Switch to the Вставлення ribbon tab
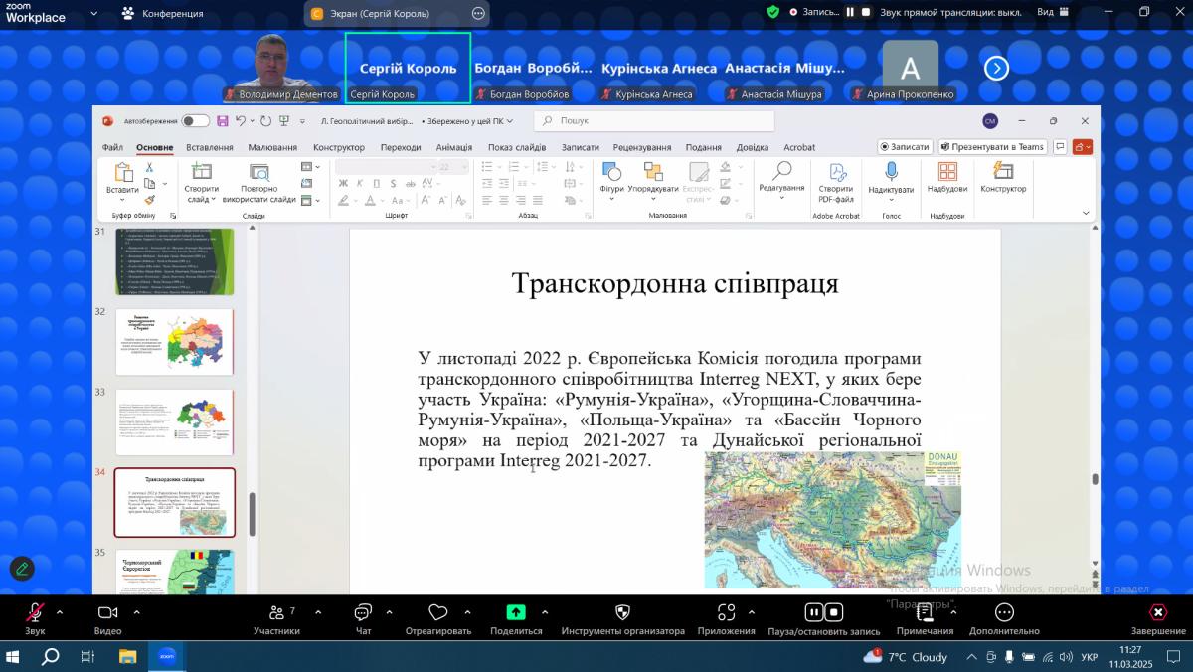The width and height of the screenshot is (1193, 672). (209, 147)
